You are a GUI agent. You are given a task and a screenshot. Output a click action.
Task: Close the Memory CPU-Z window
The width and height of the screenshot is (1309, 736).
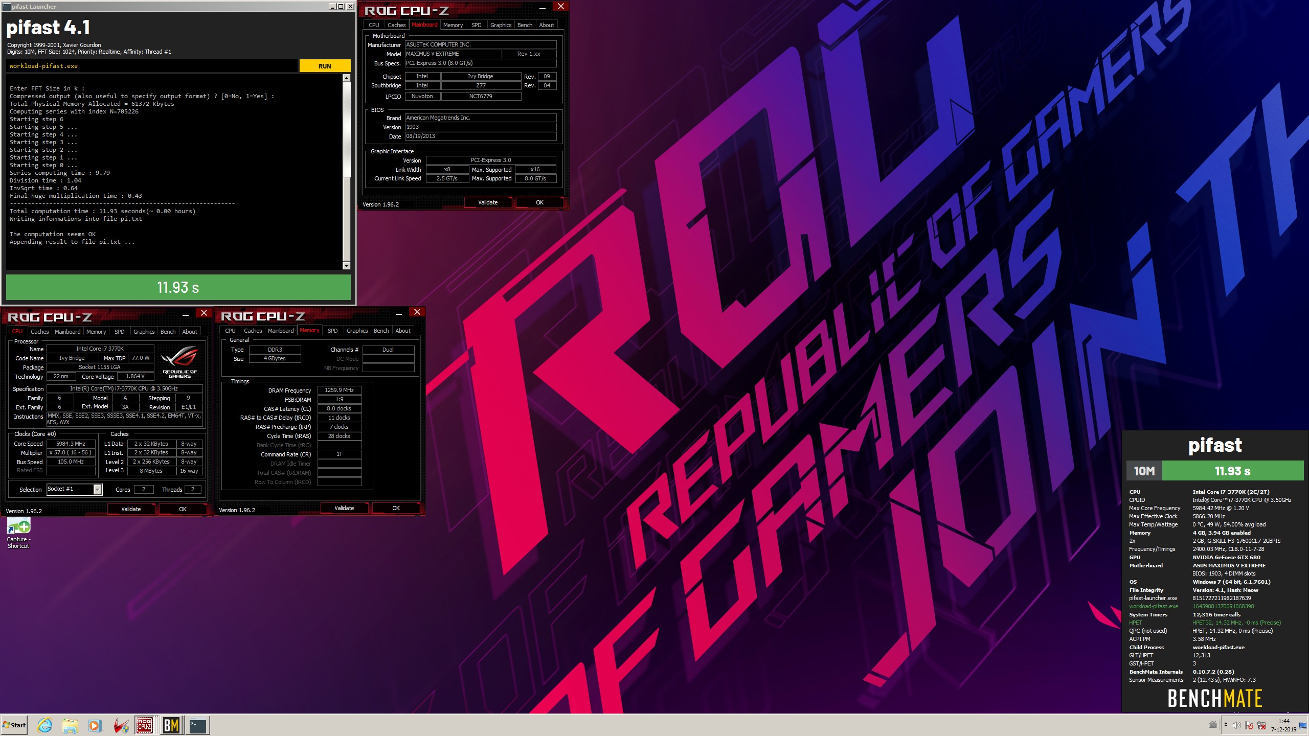417,312
